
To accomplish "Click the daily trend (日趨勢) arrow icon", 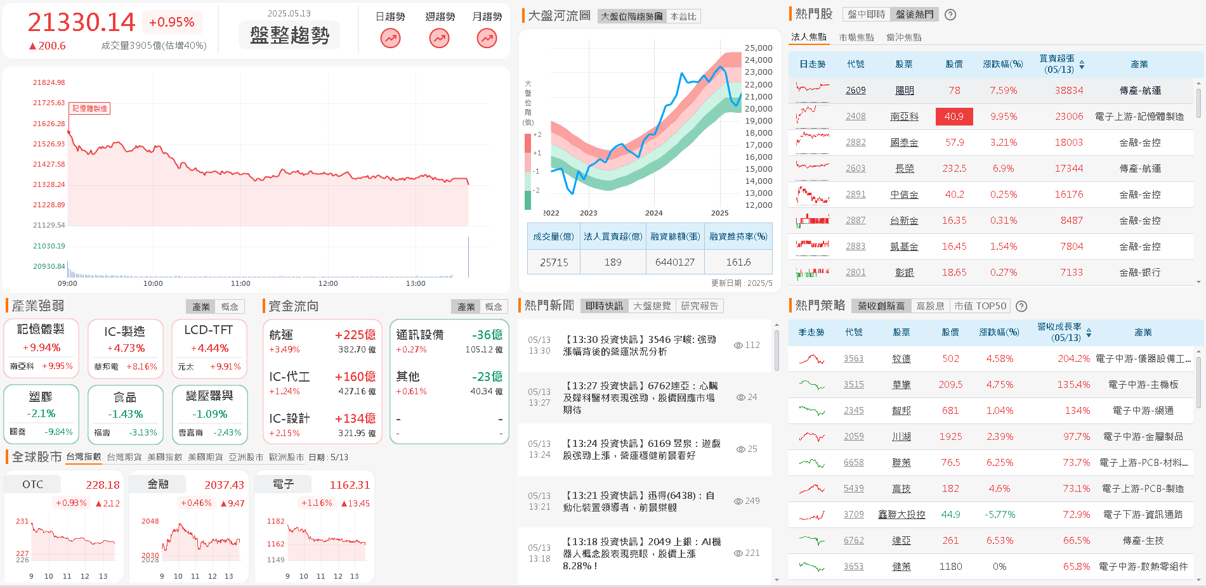I will (x=390, y=39).
